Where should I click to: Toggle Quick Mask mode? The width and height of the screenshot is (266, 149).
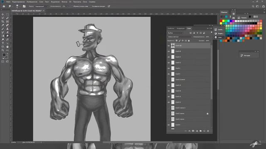coord(3,62)
